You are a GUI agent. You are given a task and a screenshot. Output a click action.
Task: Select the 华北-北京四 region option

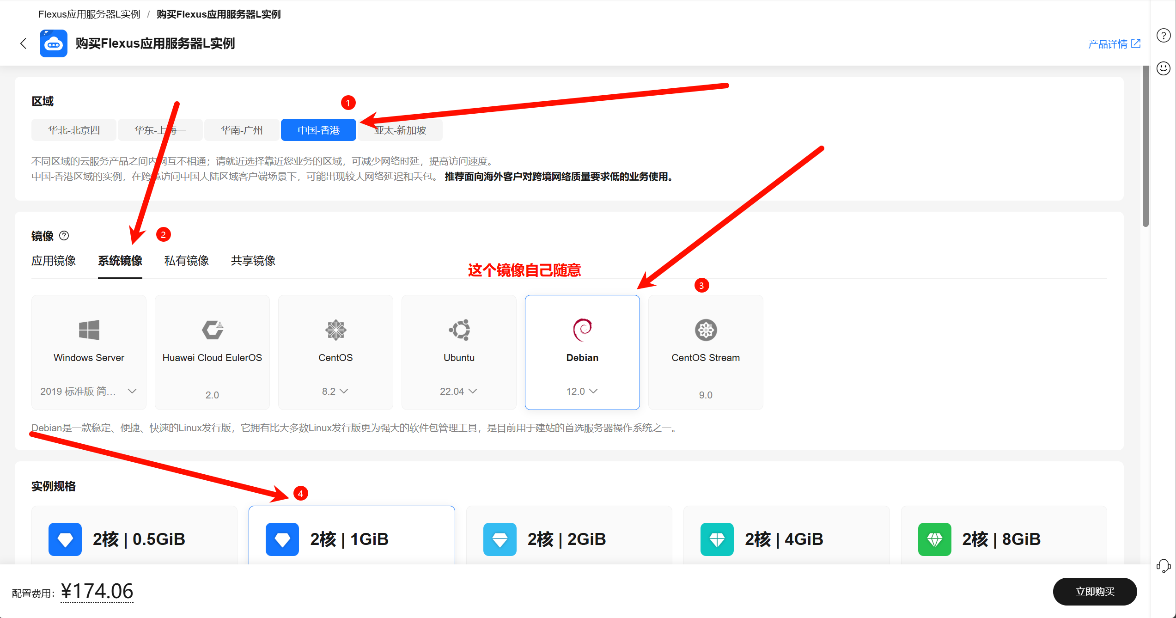tap(74, 130)
